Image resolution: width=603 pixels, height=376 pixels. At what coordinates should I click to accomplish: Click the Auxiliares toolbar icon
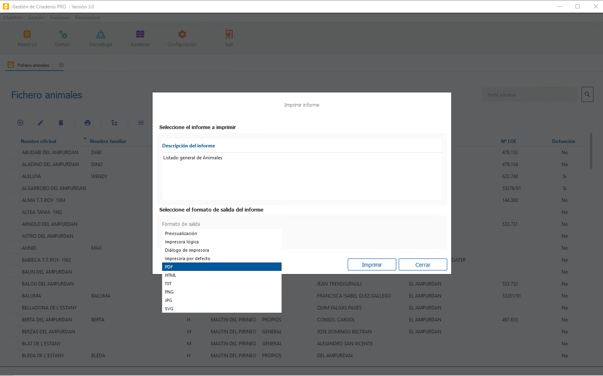point(140,35)
